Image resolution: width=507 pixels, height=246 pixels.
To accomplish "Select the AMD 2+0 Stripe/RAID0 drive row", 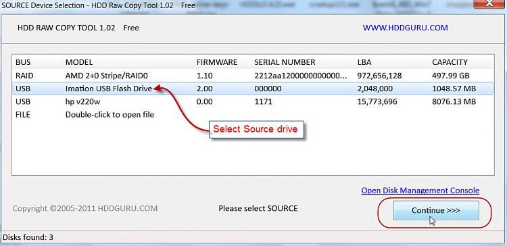I will click(253, 76).
